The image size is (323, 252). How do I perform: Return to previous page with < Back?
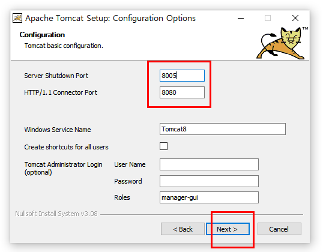(183, 229)
